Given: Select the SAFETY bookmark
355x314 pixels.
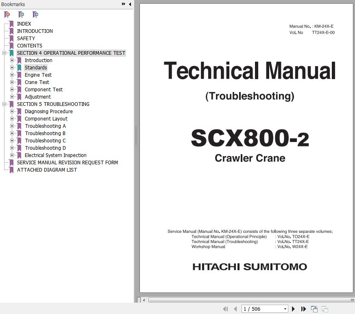Looking at the screenshot, I should (26, 39).
